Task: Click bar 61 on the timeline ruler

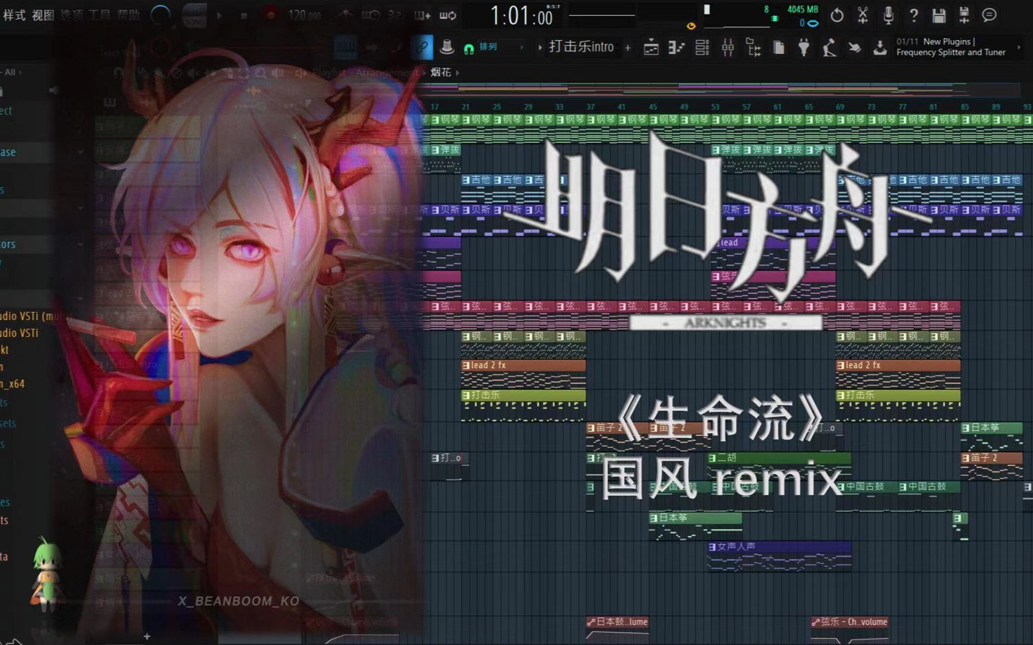Action: [777, 107]
